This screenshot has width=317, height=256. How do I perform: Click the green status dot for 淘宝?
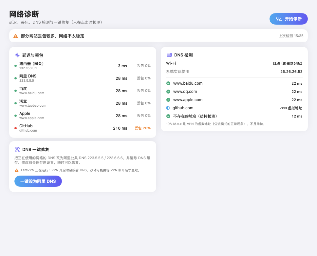16,103
